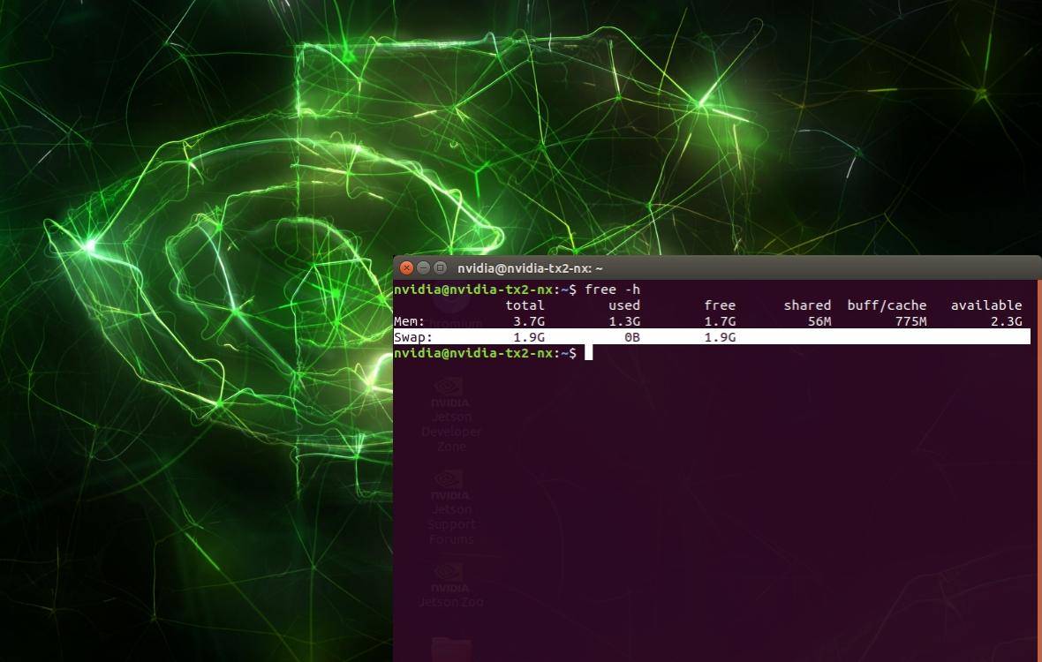Click the Swap total value '1.9G'
The image size is (1042, 662).
(x=529, y=337)
